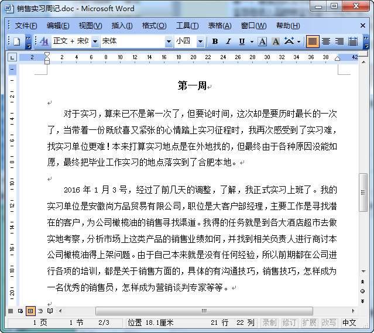This screenshot has height=333, width=374.
Task: Click the New Blank Document icon
Action: (16, 42)
